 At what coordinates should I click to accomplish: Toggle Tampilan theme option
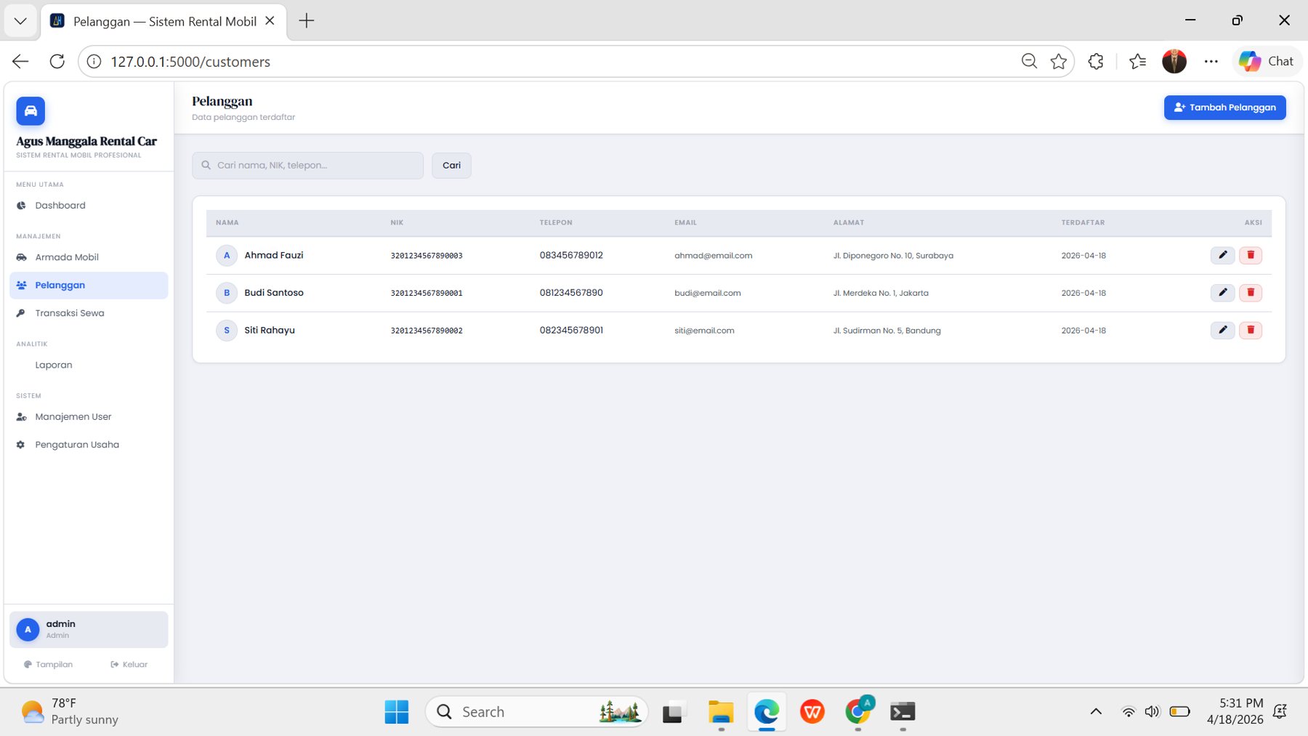tap(49, 665)
